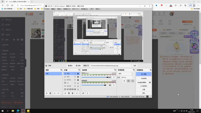Image resolution: width=201 pixels, height=113 pixels.
Task: Open the 编辑(E) menu in OBS
Action: [x=53, y=9]
